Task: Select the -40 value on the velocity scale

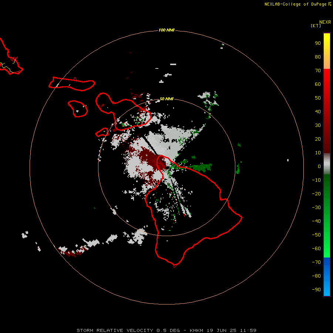Action: (316, 221)
